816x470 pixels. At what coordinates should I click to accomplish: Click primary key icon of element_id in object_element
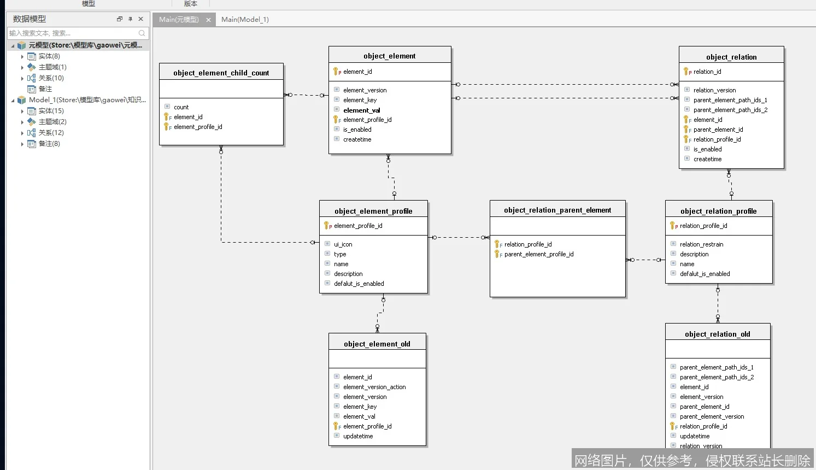(337, 72)
